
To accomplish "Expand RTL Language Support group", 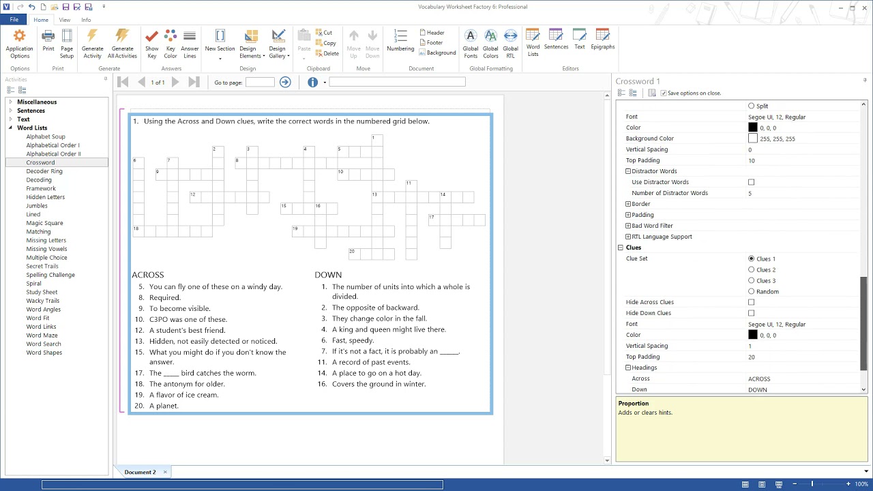I will (628, 237).
